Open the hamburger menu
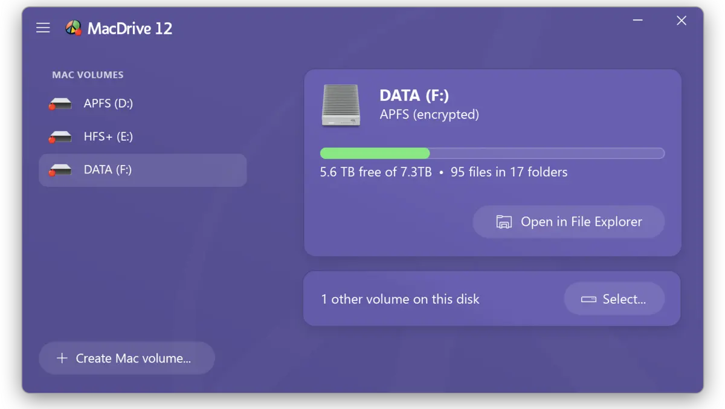725x409 pixels. (x=43, y=27)
